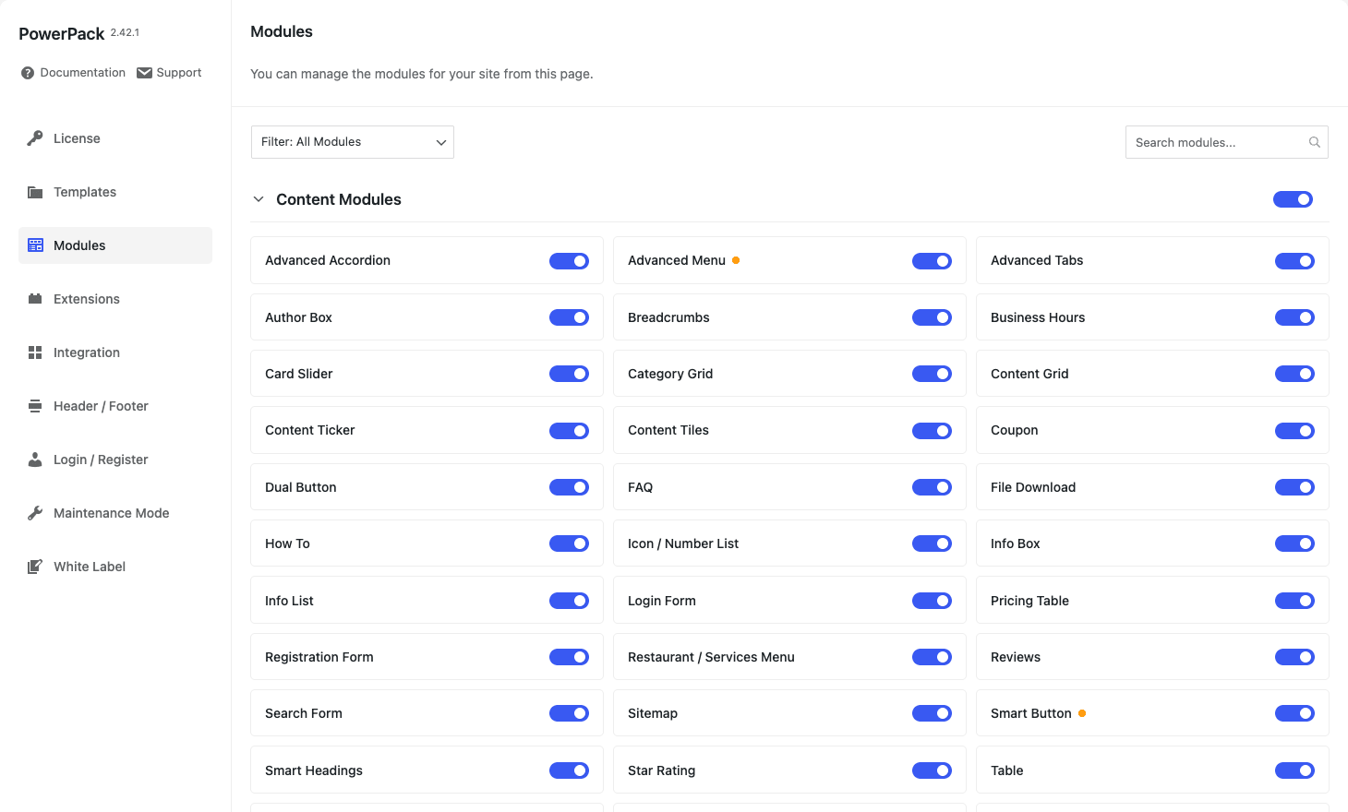This screenshot has height=812, width=1348.
Task: Toggle Restaurant / Services Menu module
Action: tap(932, 657)
